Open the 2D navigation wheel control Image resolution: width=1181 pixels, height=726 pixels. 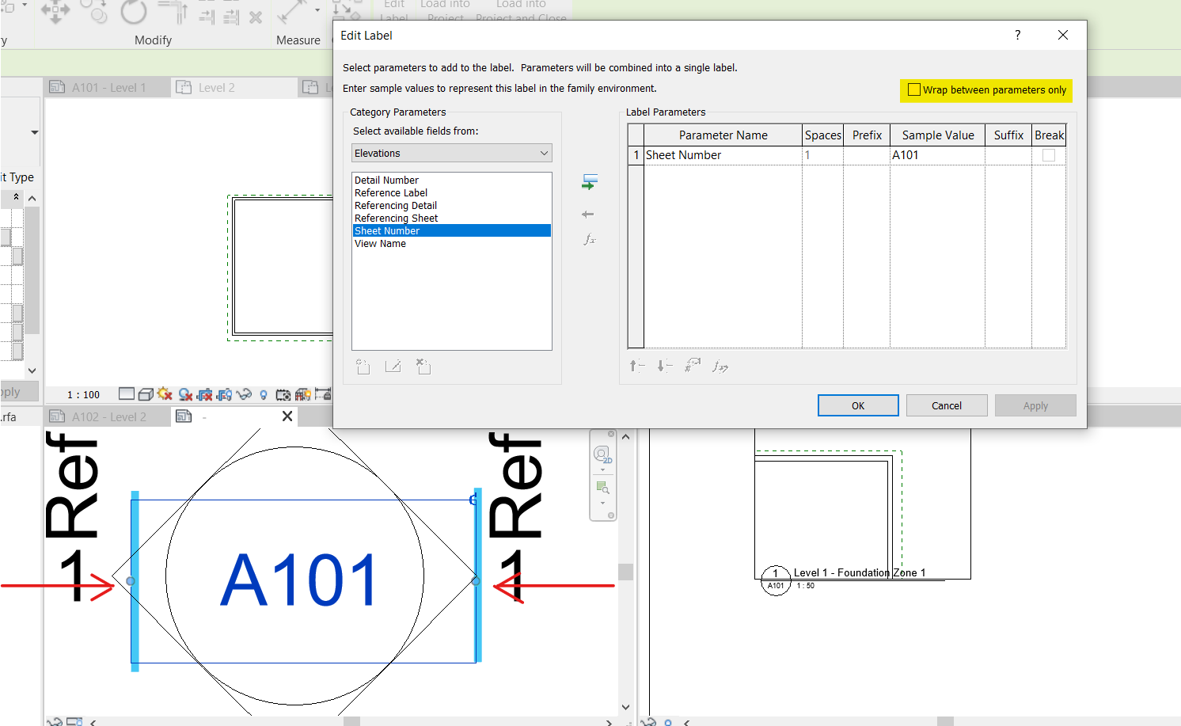pyautogui.click(x=602, y=454)
